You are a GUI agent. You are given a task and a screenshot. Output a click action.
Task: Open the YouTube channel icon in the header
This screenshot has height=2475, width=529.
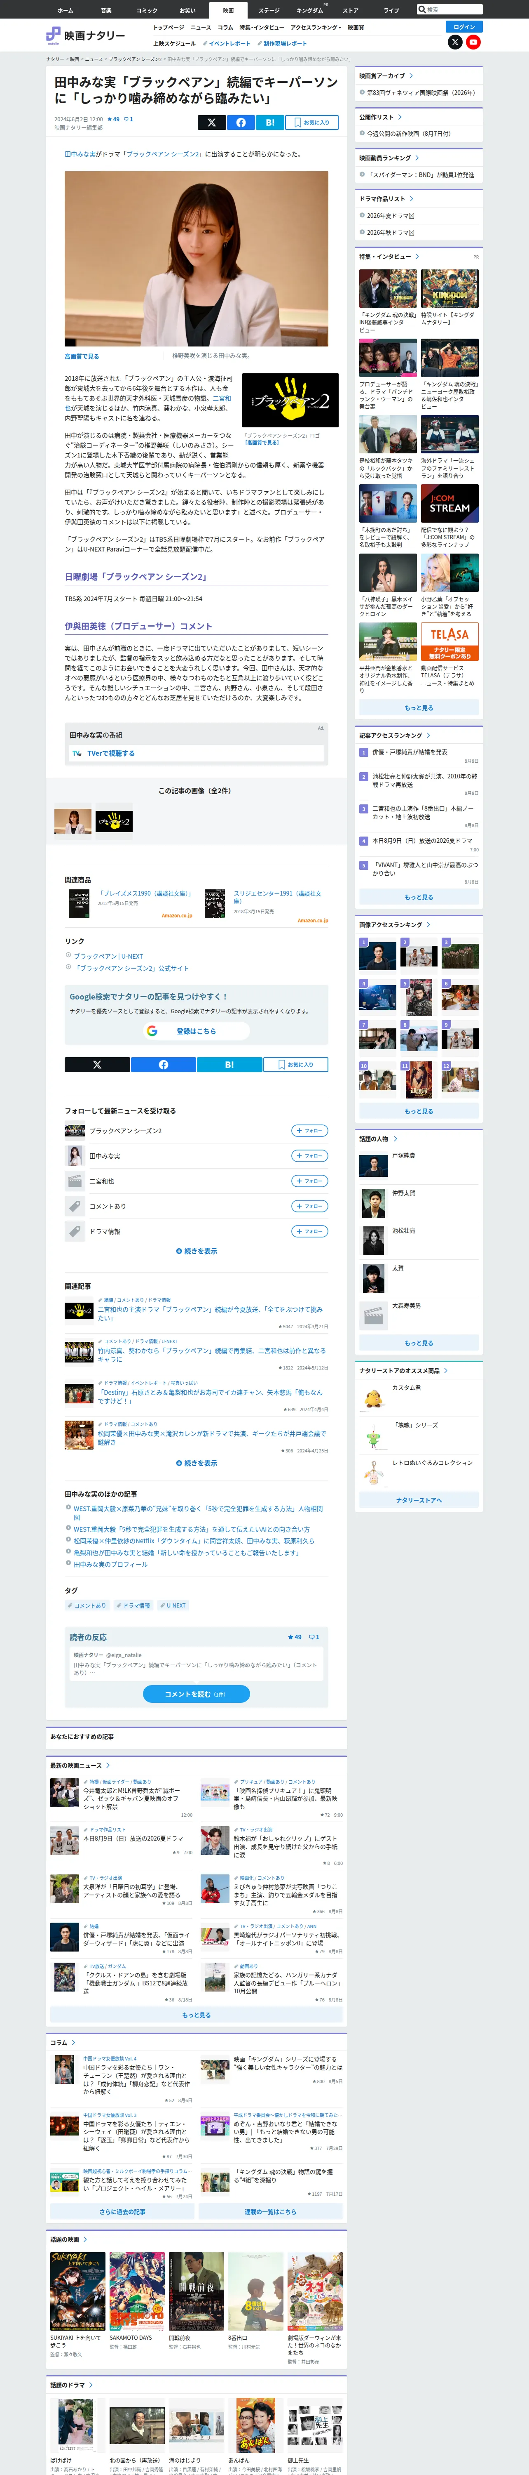[x=473, y=42]
